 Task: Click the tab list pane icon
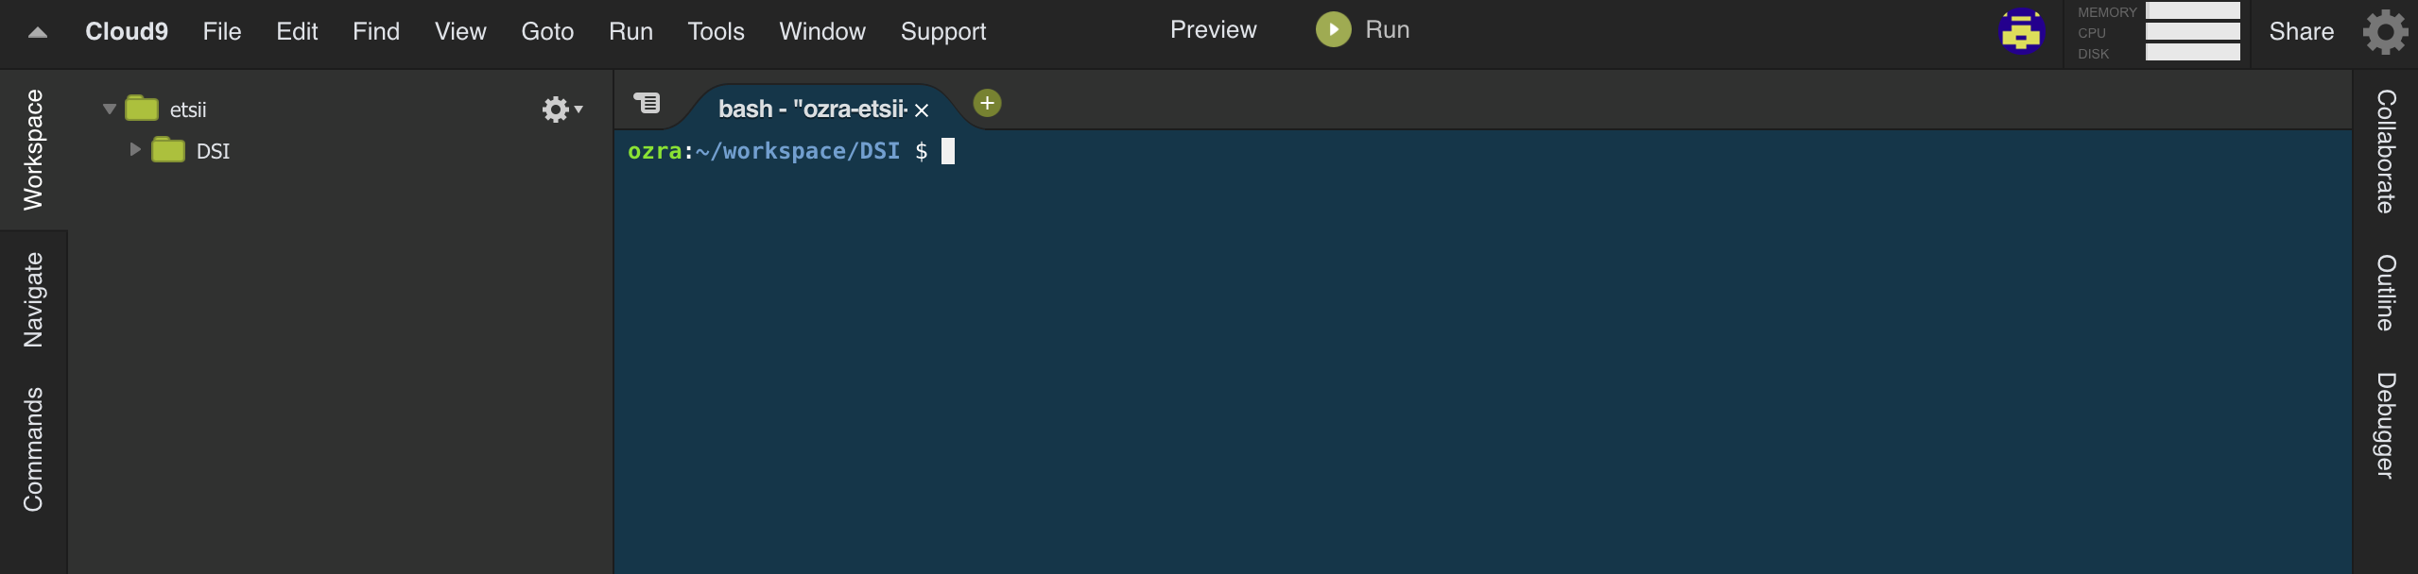(648, 103)
